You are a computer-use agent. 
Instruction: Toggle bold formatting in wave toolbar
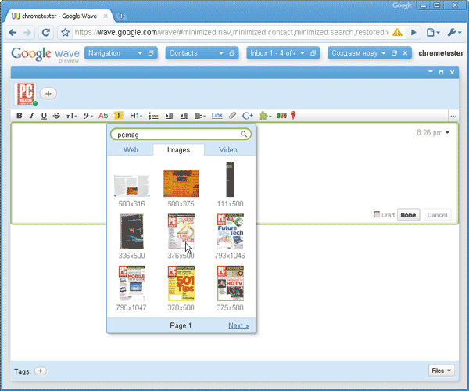pyautogui.click(x=20, y=116)
